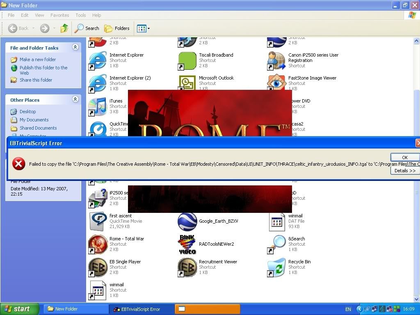
Task: Click the Search toolbar button
Action: click(x=87, y=28)
